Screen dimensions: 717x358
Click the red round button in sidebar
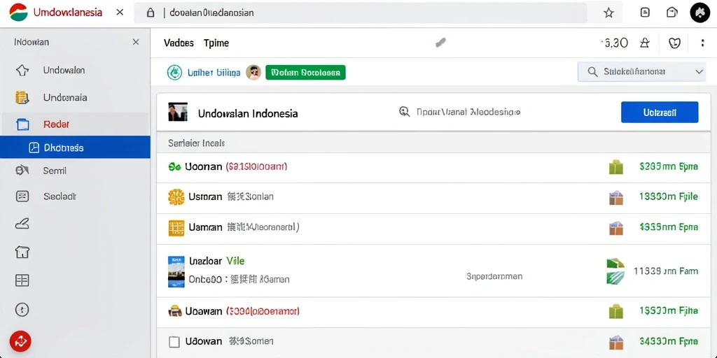[x=20, y=341]
